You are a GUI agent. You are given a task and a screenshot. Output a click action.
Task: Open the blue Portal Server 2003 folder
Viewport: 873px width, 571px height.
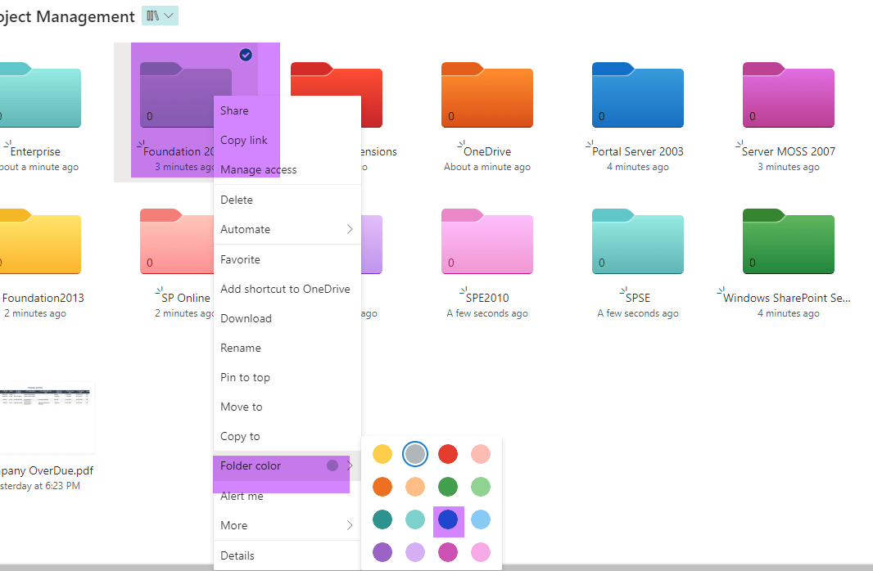click(637, 95)
